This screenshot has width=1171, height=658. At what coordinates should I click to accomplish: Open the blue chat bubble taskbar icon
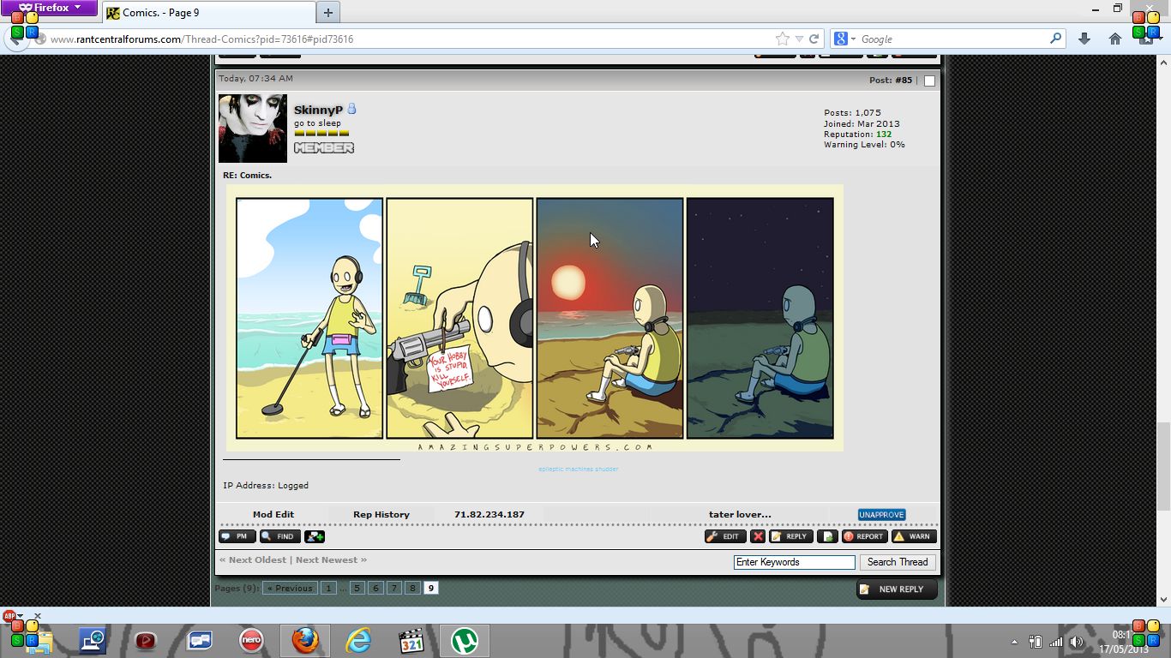tap(199, 641)
